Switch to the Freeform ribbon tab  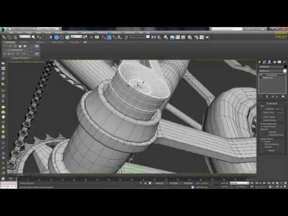(24, 42)
